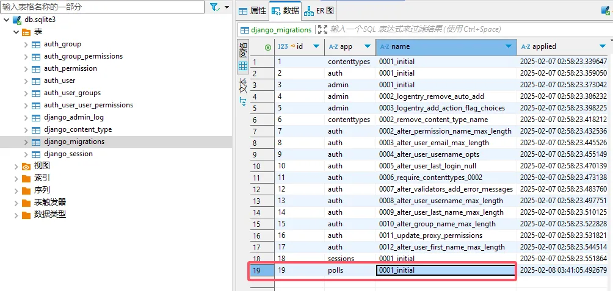Viewport: 613px width, 291px height.
Task: Click 0008_alter_user_username_max_length cell
Action: pos(446,201)
